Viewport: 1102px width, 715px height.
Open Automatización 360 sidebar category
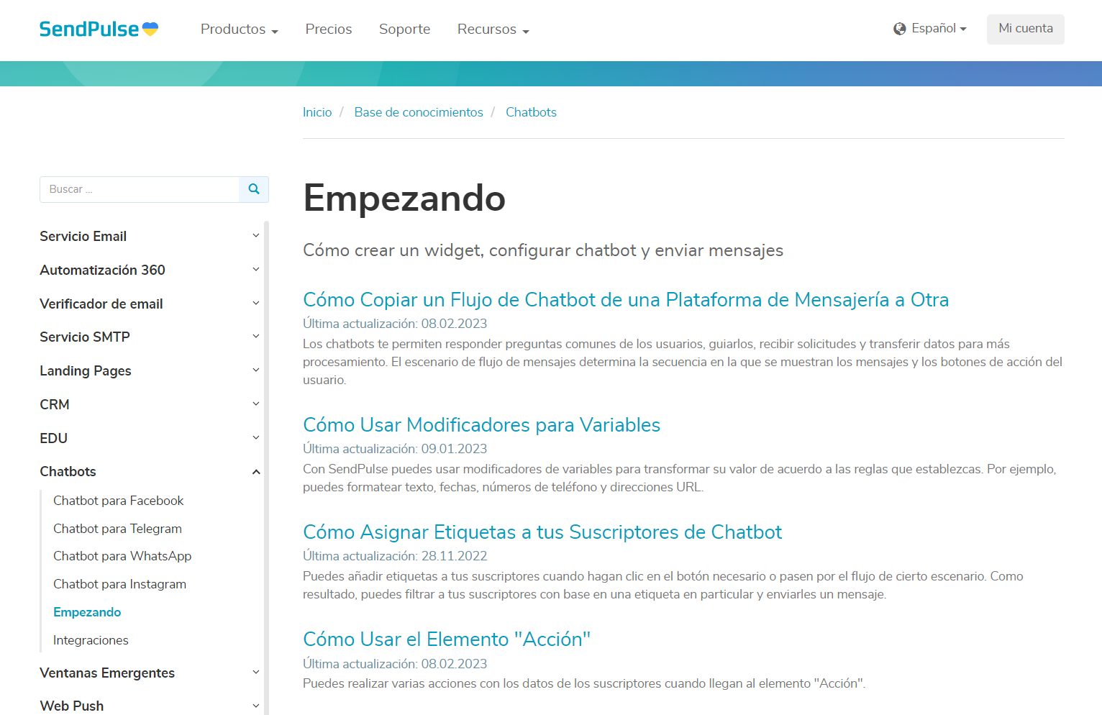tap(103, 270)
